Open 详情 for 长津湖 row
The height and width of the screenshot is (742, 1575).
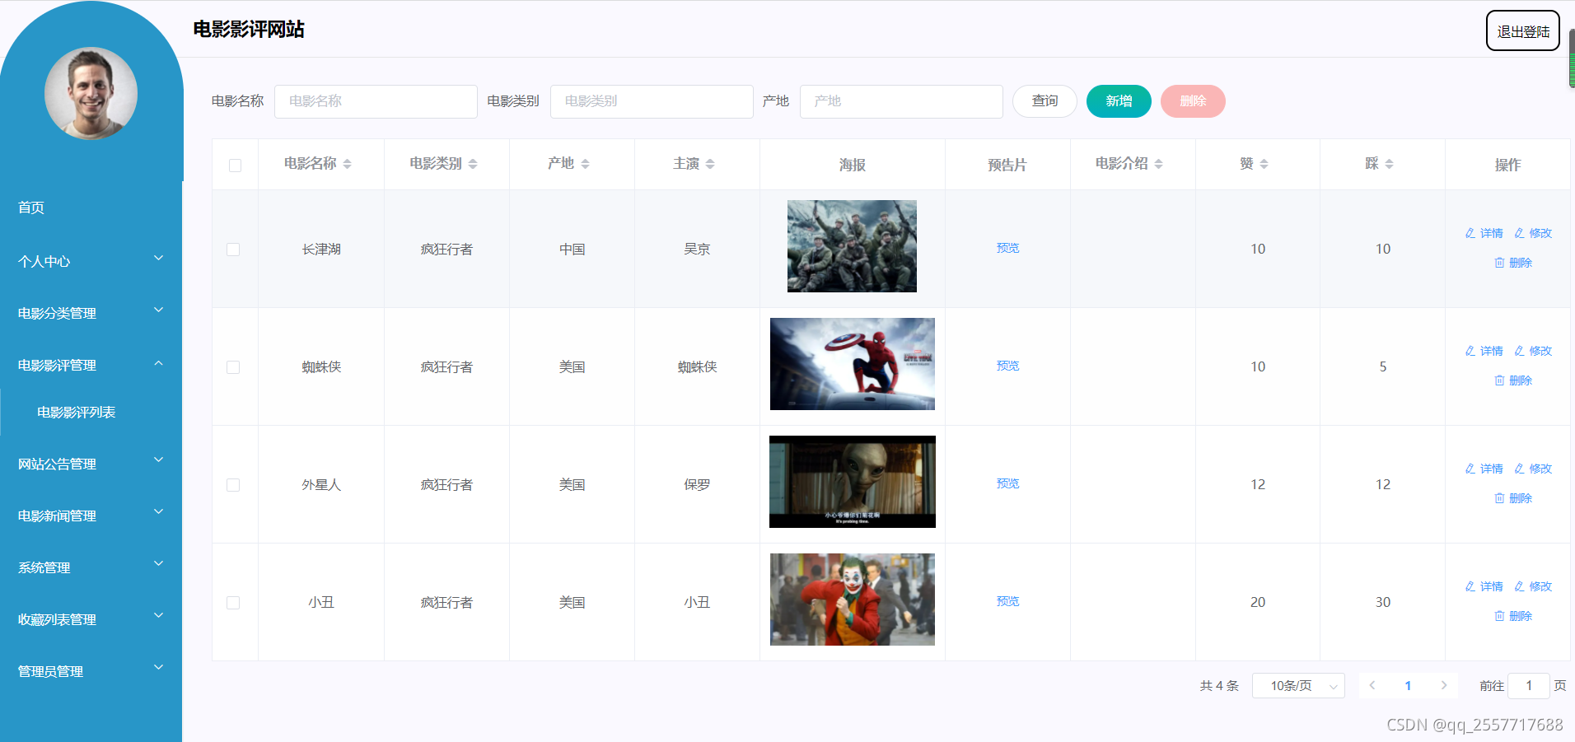pos(1484,233)
